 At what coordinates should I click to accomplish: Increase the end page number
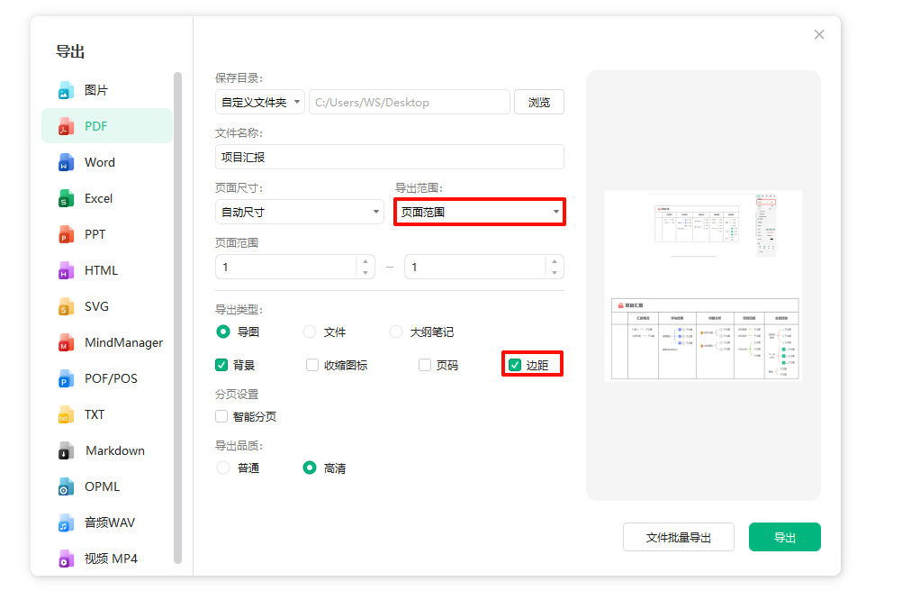(x=555, y=262)
